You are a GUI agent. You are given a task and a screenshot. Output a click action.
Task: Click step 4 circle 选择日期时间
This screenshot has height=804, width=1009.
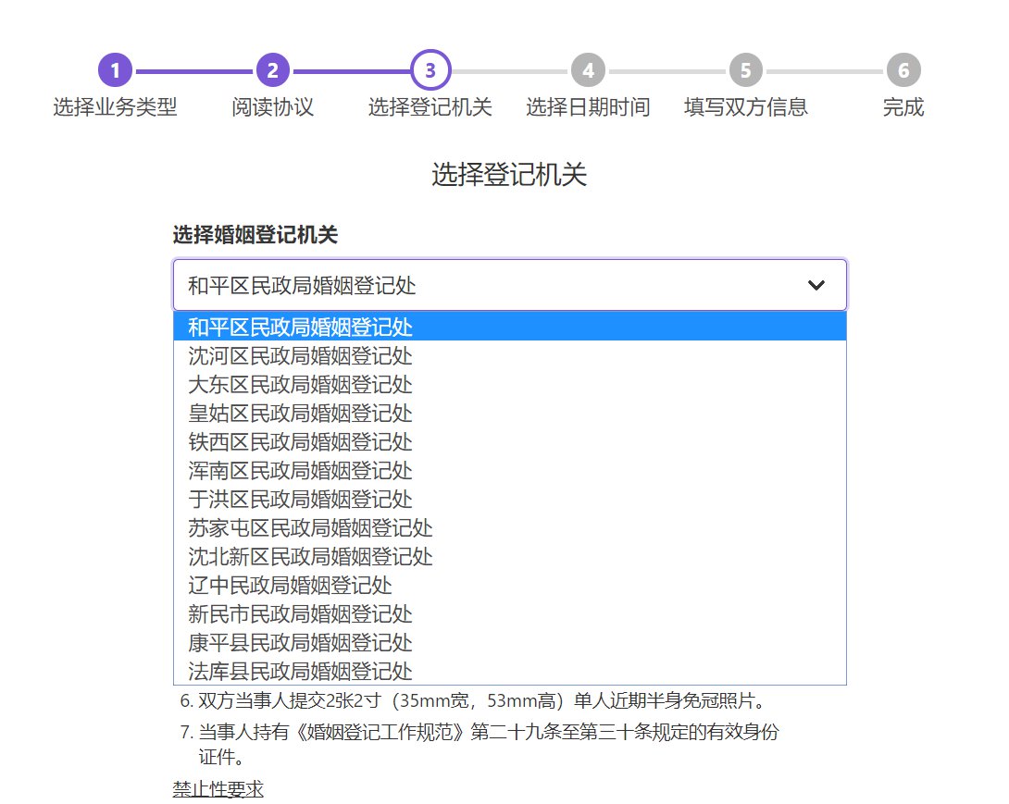click(x=588, y=70)
